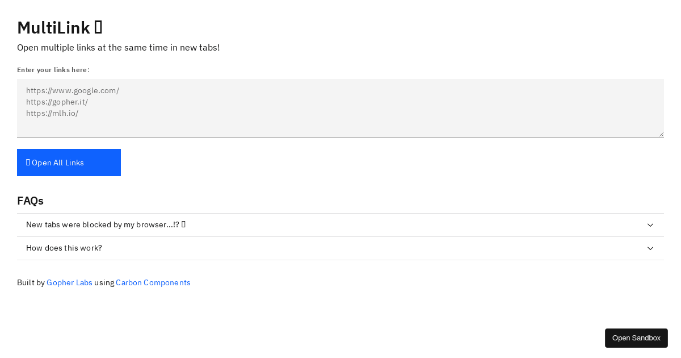
Task: Grab the text area resize handle
Action: [661, 134]
